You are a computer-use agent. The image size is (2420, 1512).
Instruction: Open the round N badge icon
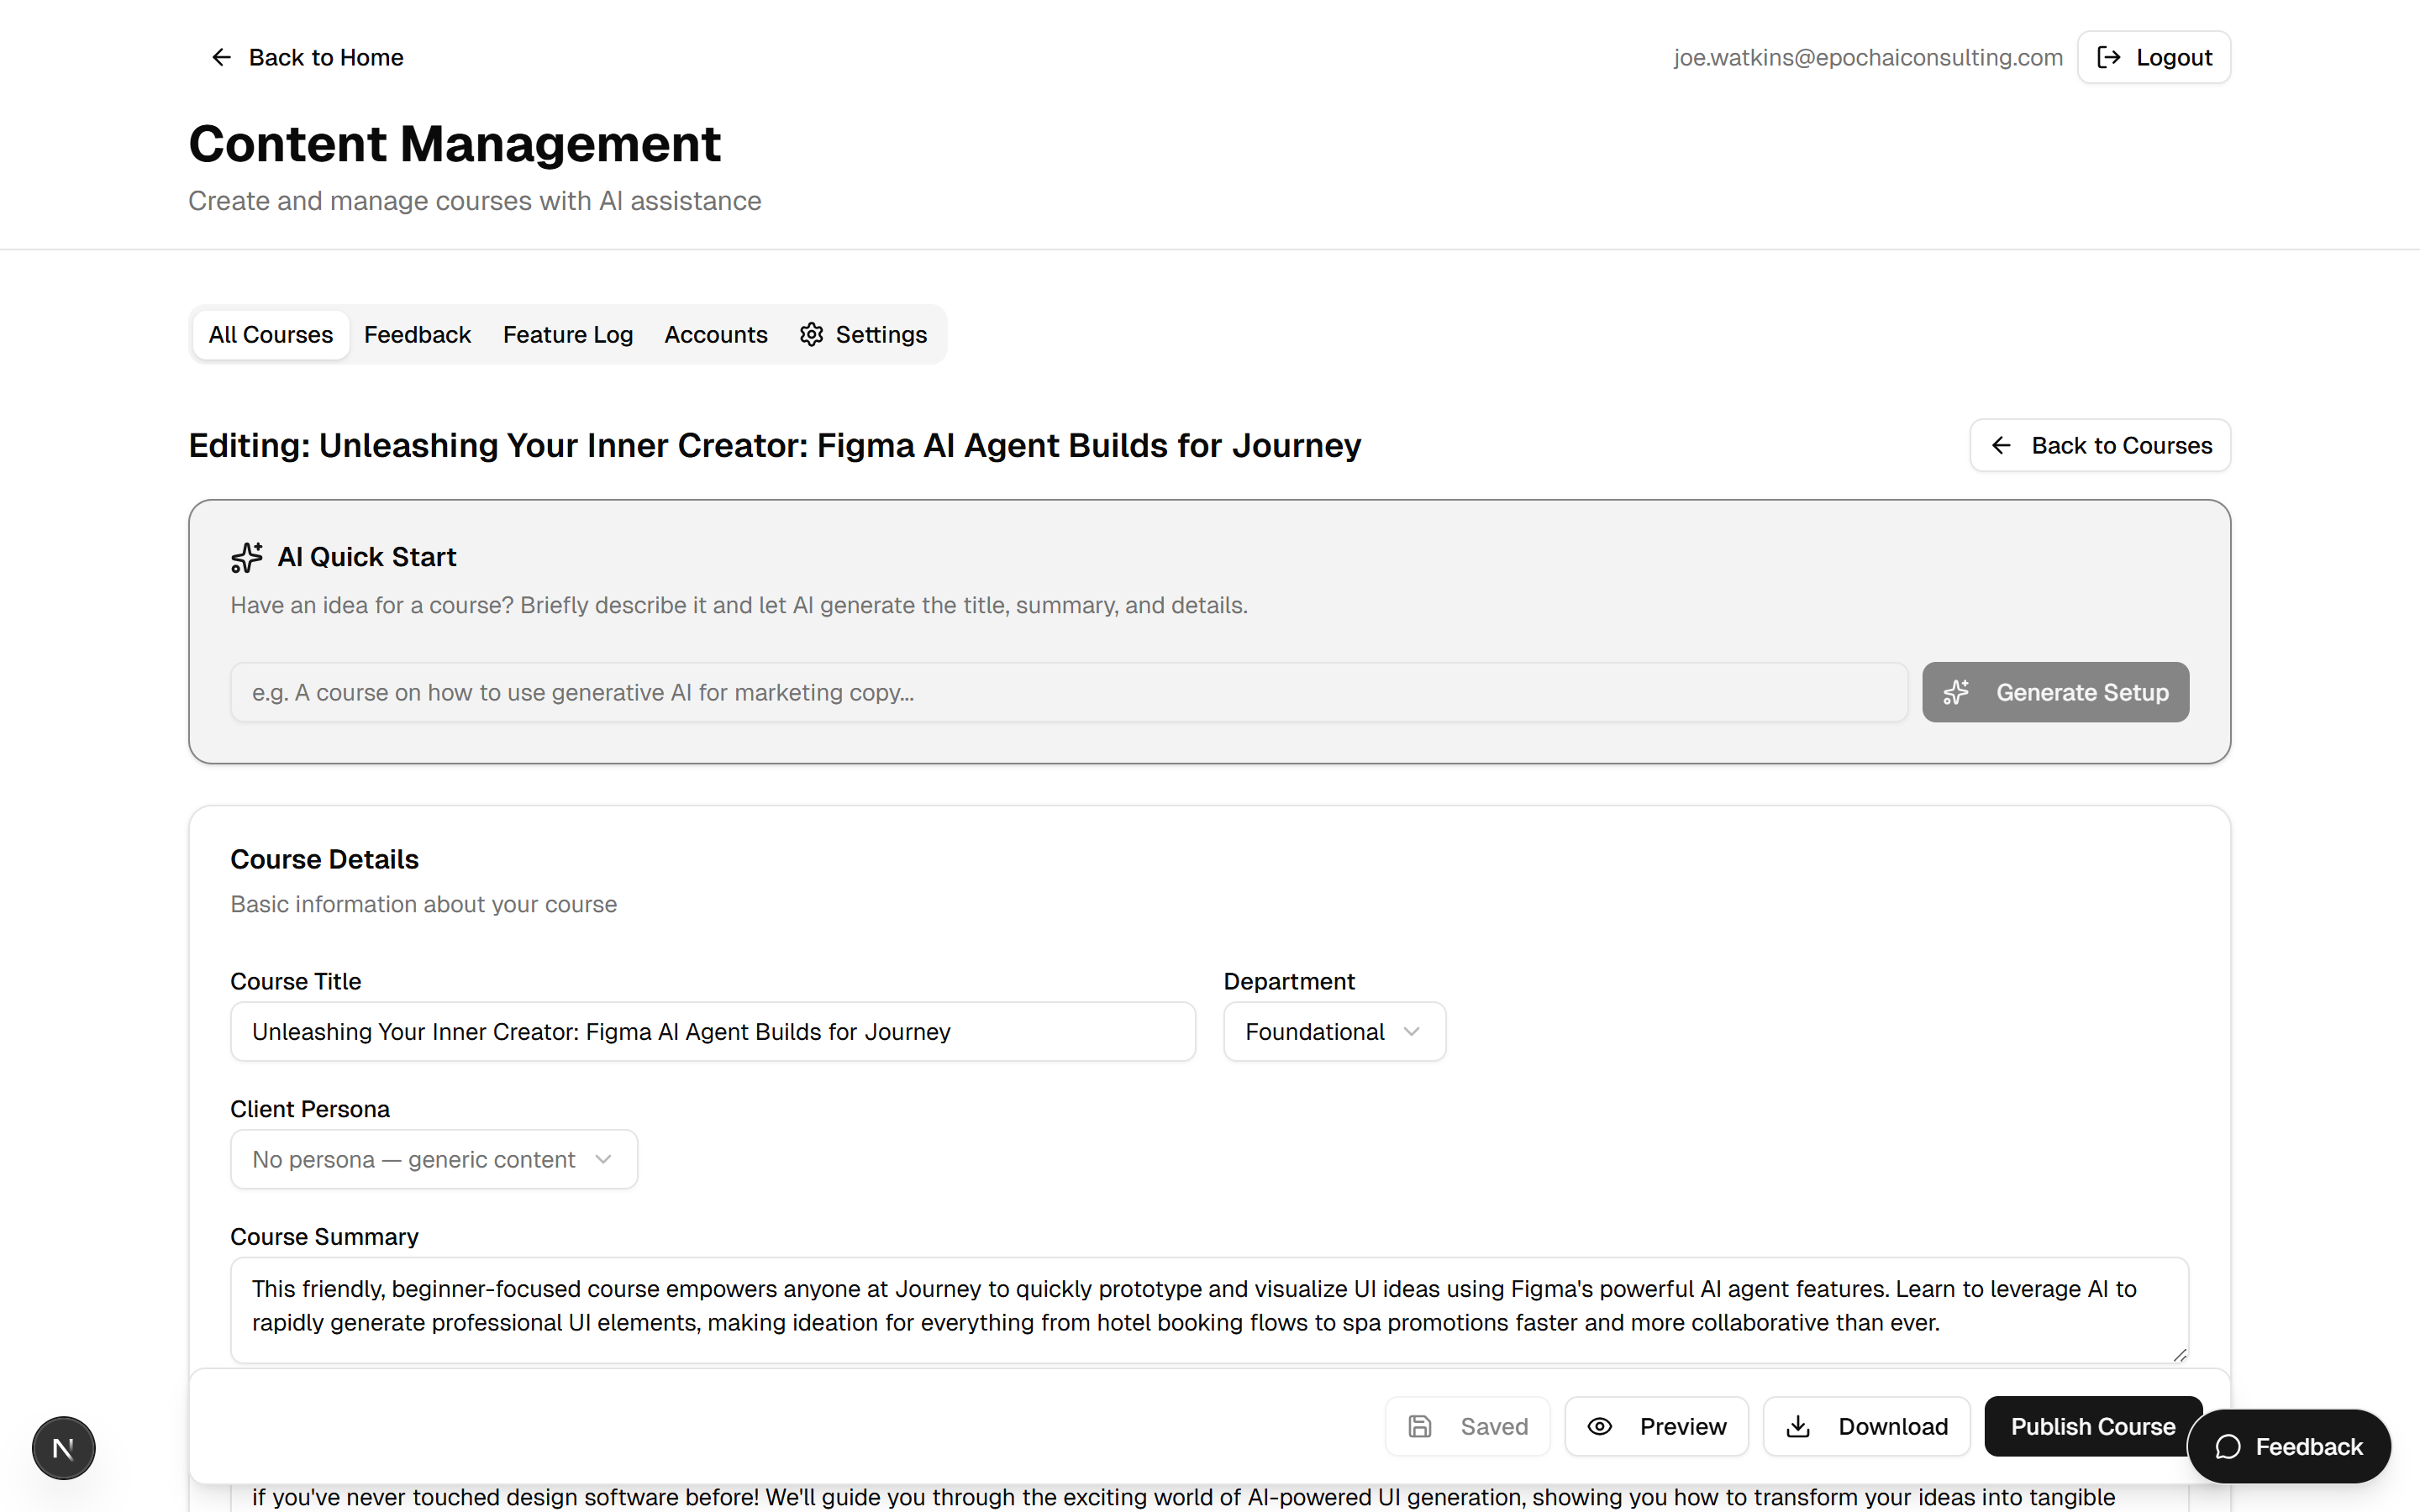pyautogui.click(x=63, y=1447)
